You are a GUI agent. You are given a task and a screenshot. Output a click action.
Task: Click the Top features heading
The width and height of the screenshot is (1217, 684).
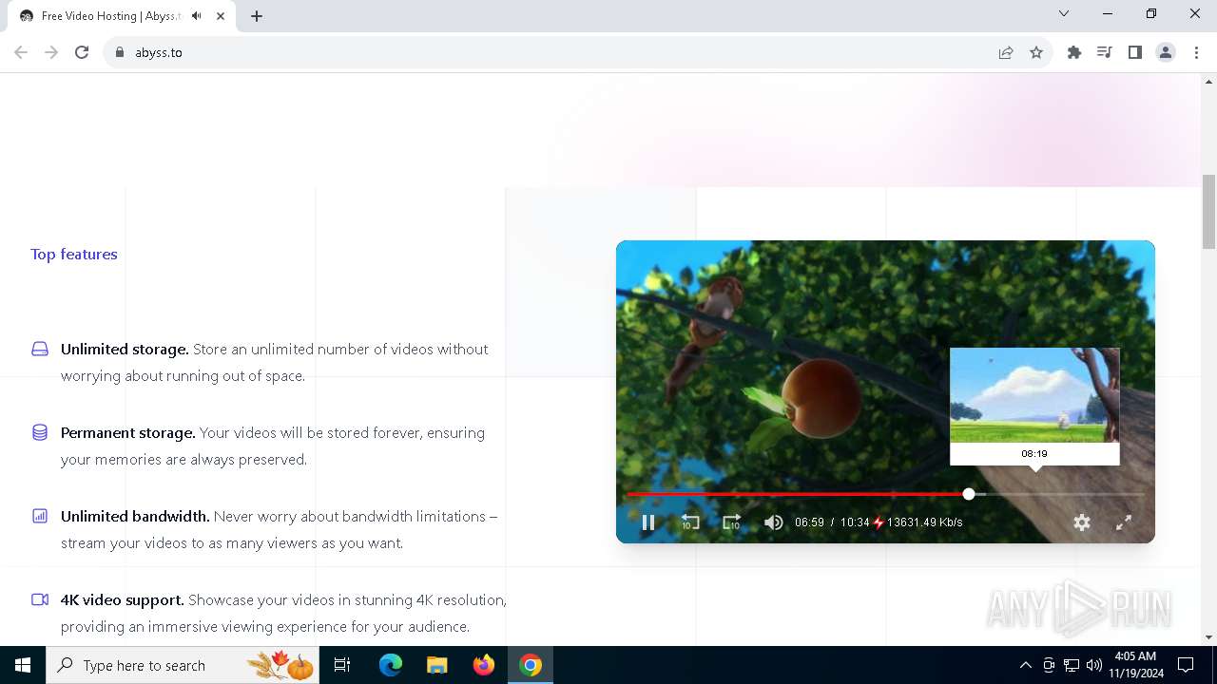74,254
